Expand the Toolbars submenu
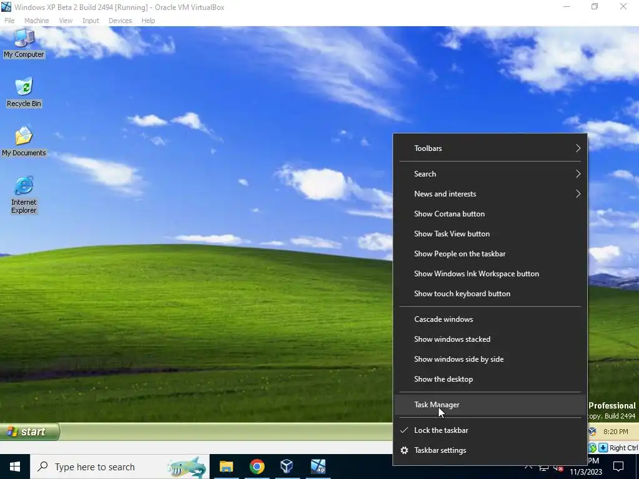Image resolution: width=639 pixels, height=479 pixels. 490,148
